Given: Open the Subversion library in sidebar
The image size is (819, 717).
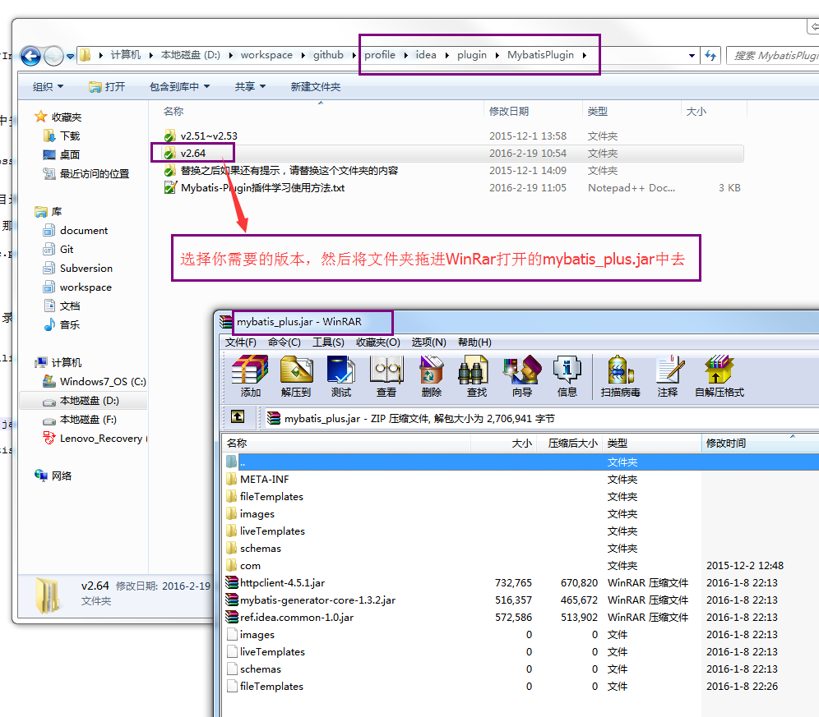Looking at the screenshot, I should point(78,269).
